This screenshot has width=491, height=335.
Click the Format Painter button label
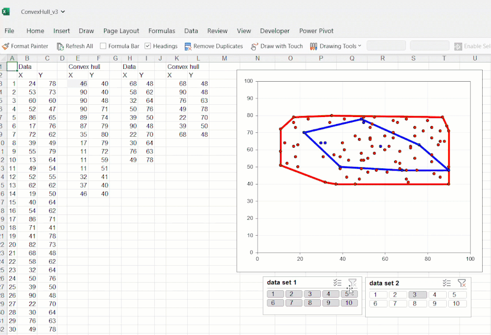(x=29, y=46)
